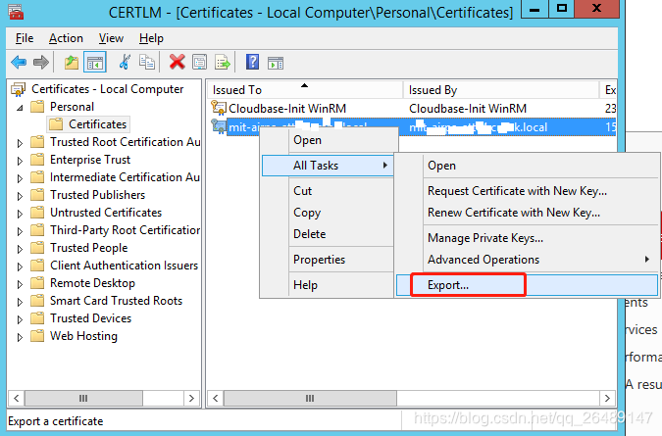
Task: Click the Cloudbase-Init WinRM certificate icon
Action: (219, 108)
